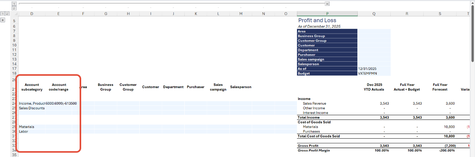Show column outline level 2

[14, 8]
